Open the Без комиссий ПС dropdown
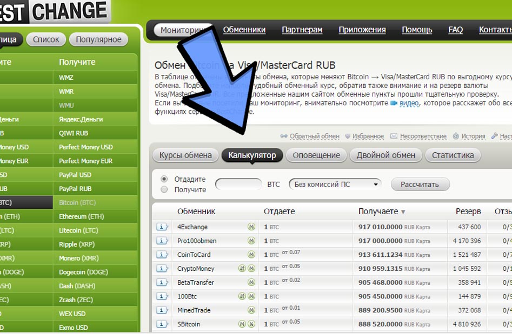This screenshot has width=512, height=334. tap(335, 185)
